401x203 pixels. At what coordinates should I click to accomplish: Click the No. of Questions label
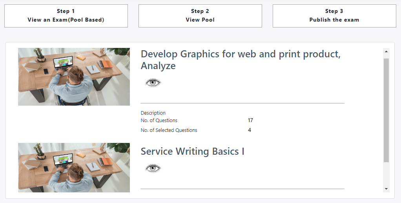159,121
